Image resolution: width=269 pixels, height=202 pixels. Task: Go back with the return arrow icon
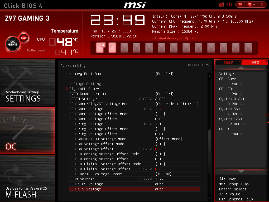[207, 65]
